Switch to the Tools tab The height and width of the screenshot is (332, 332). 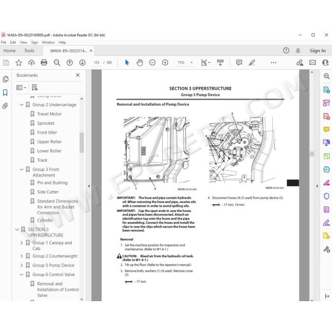coord(29,51)
